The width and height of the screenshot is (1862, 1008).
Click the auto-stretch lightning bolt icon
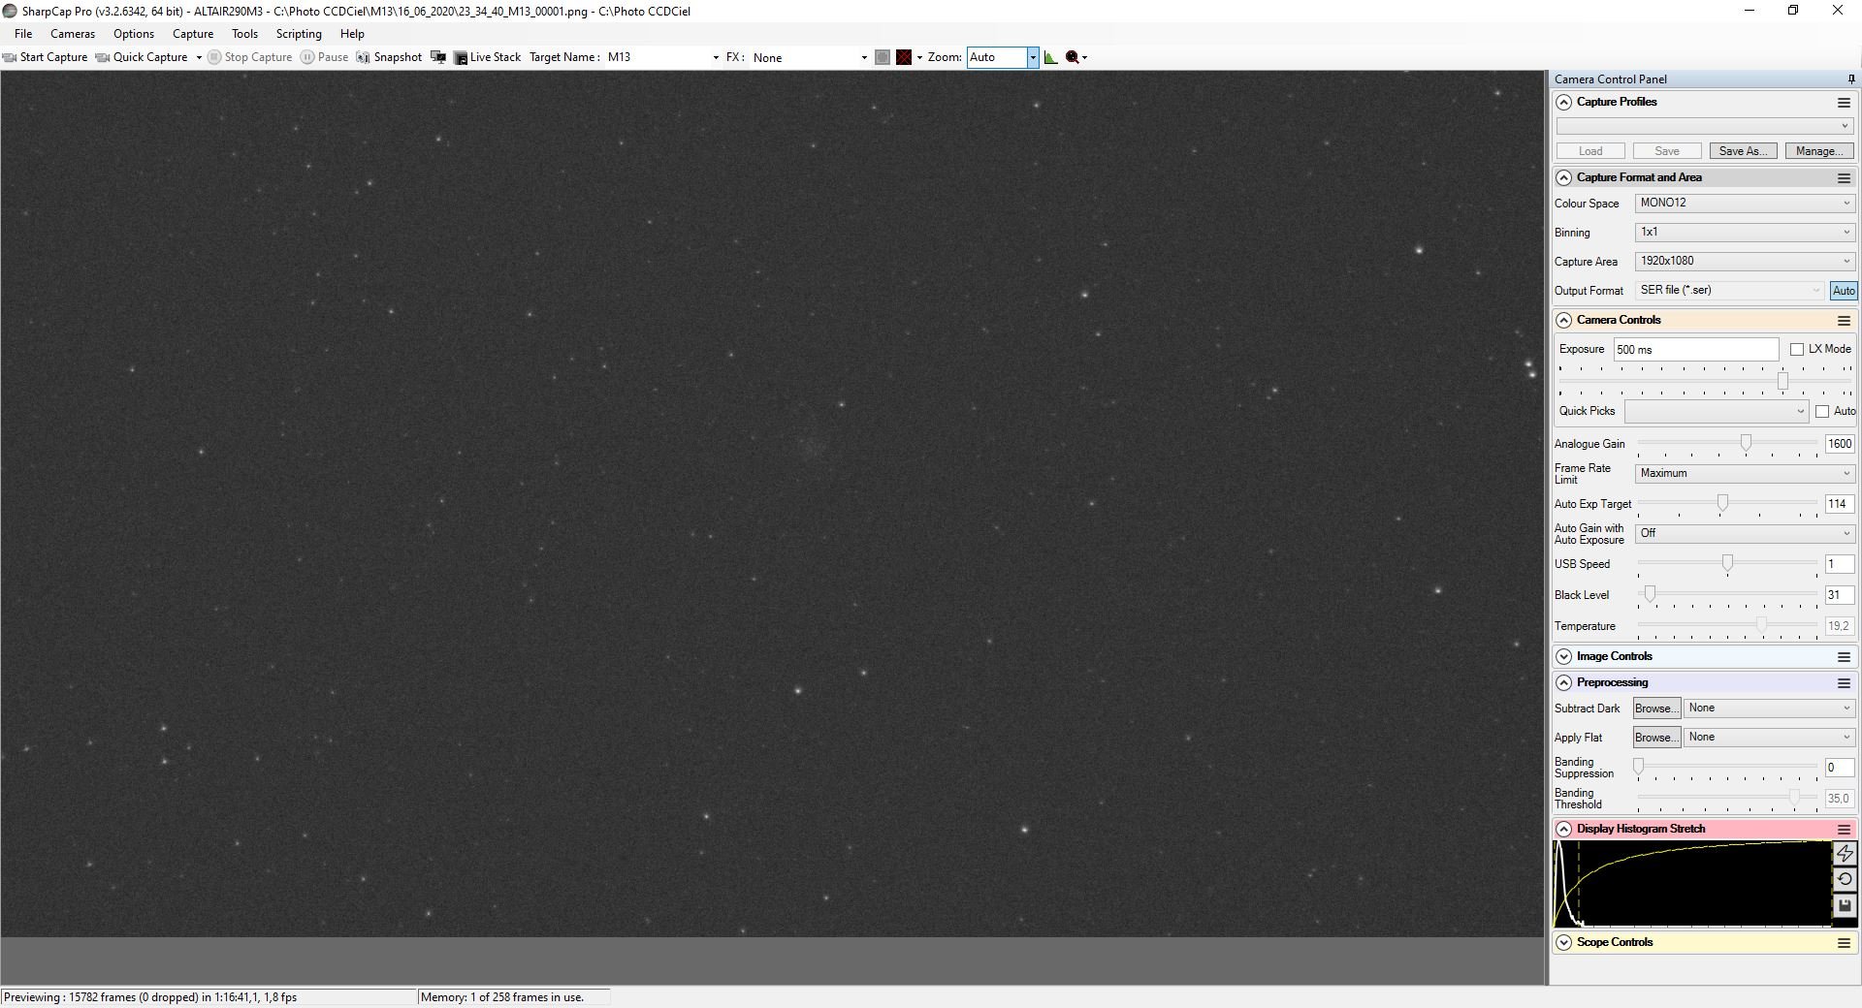1844,854
